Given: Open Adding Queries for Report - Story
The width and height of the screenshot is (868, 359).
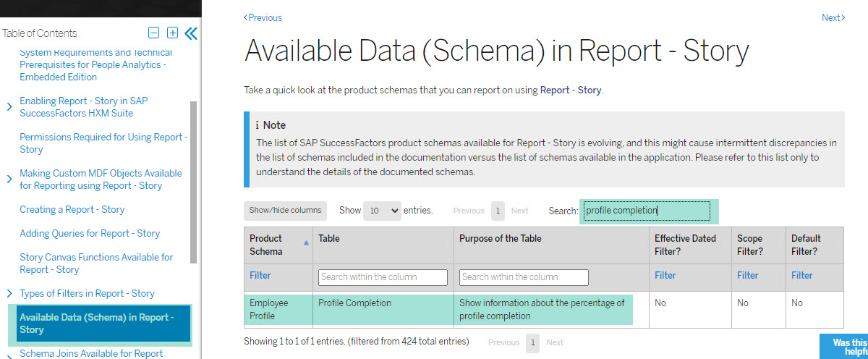Looking at the screenshot, I should point(90,233).
